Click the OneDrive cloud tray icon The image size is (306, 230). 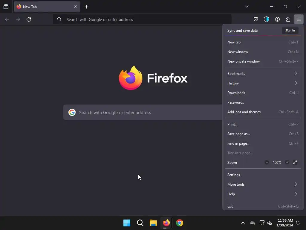point(253,223)
